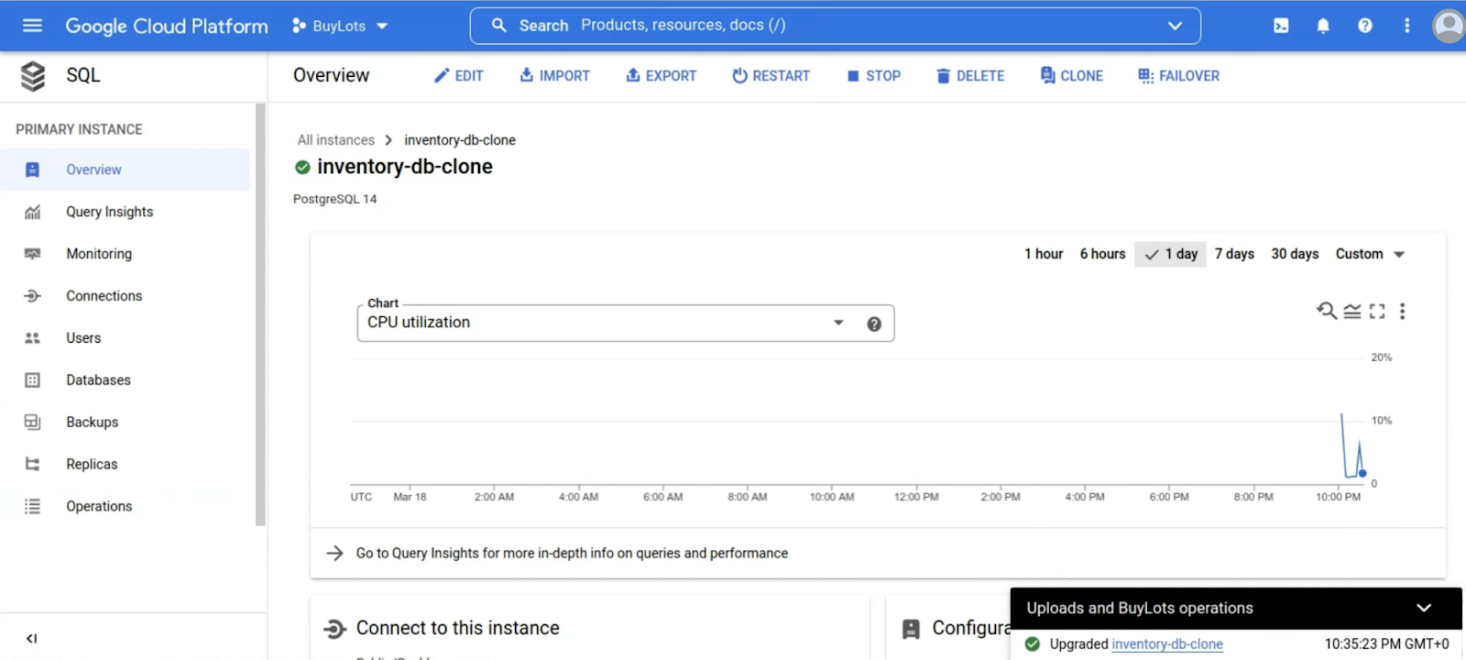Click the chart help question mark icon

pyautogui.click(x=874, y=324)
